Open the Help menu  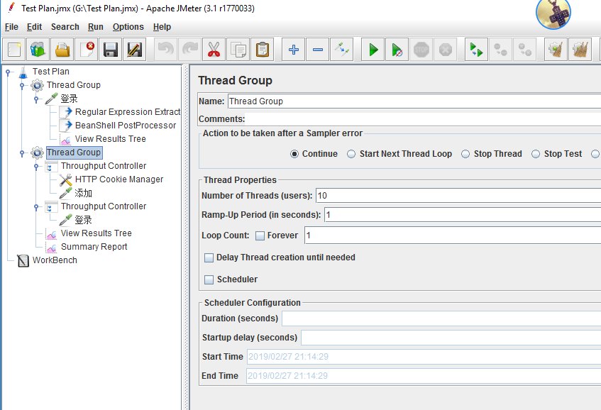point(162,27)
